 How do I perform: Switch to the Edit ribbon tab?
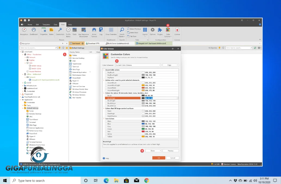(37, 24)
